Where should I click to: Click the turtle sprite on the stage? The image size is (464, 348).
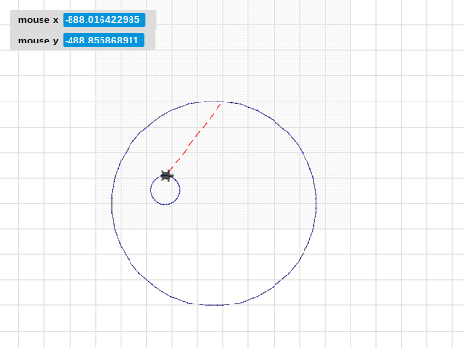(x=167, y=176)
